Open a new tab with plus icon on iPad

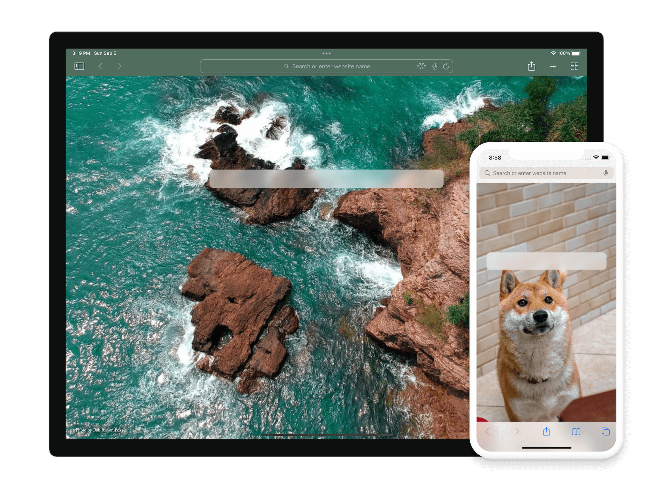553,66
